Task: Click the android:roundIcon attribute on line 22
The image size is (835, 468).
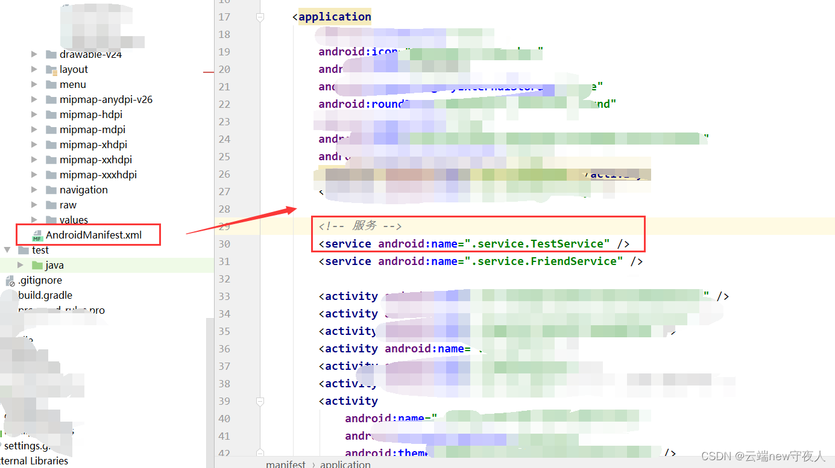Action: pos(364,104)
